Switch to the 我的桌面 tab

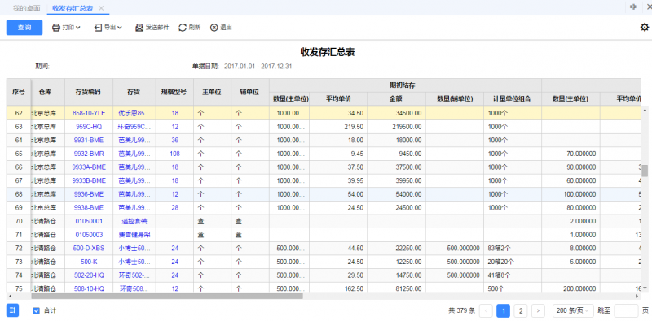(27, 8)
